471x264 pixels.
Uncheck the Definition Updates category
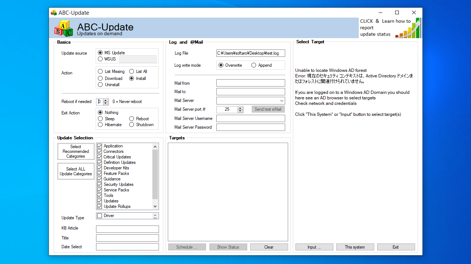click(99, 162)
